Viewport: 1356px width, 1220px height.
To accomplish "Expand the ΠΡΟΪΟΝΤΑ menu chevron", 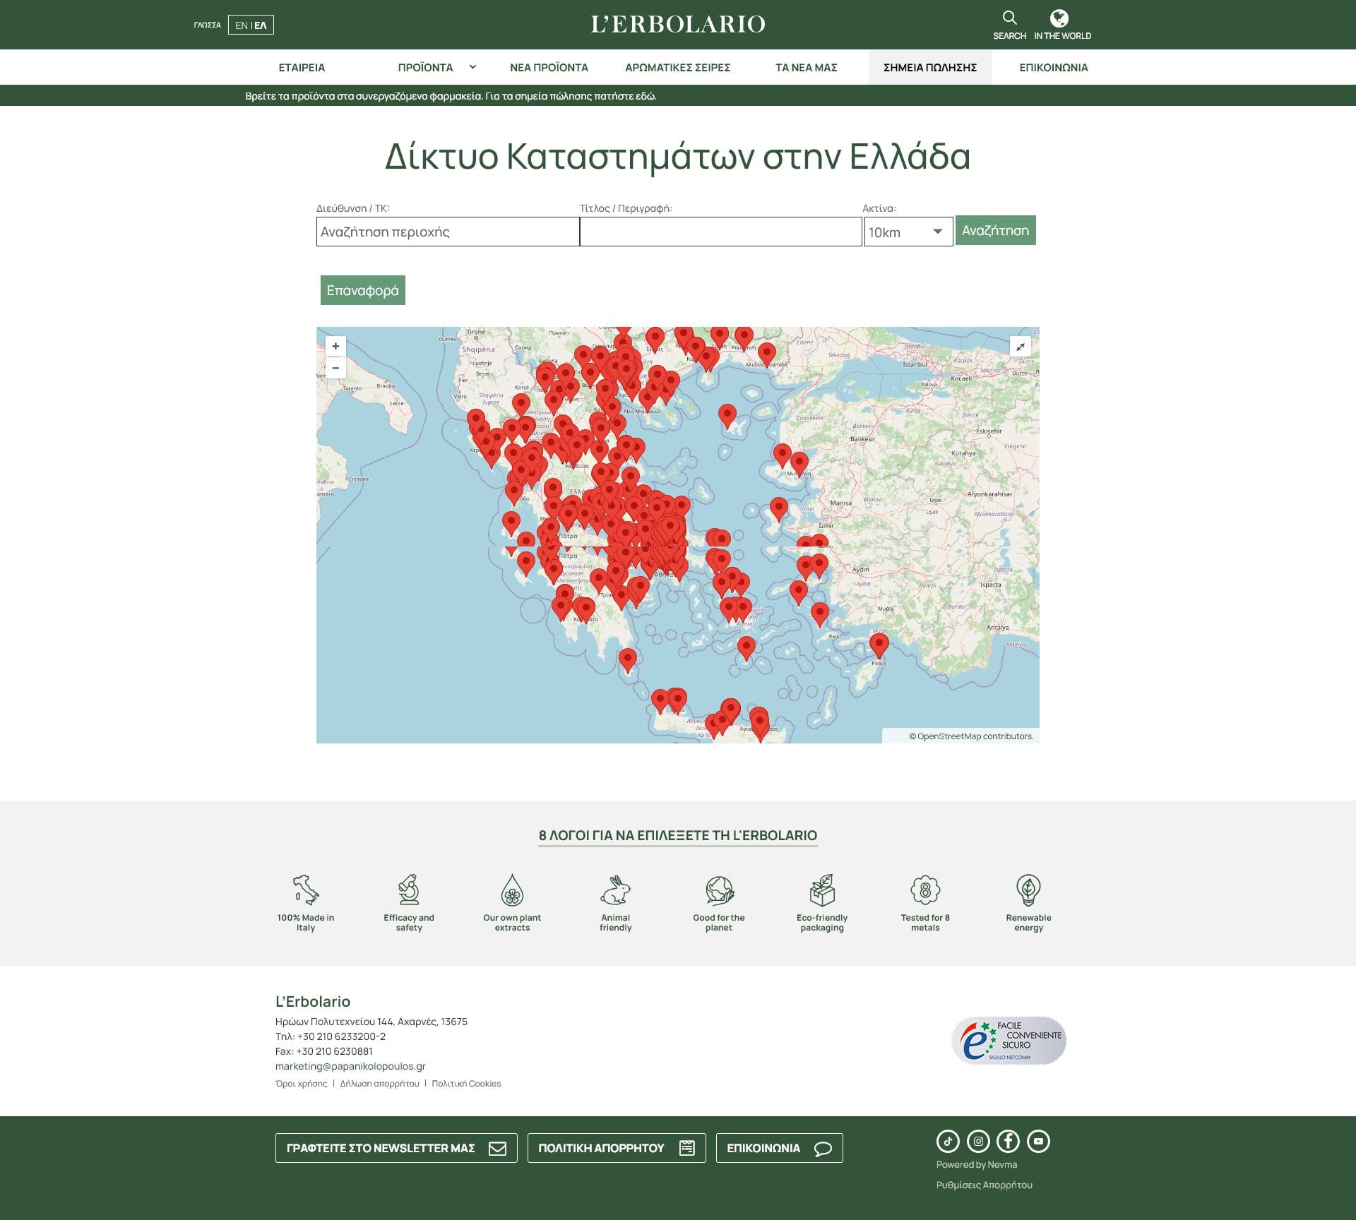I will tap(472, 67).
